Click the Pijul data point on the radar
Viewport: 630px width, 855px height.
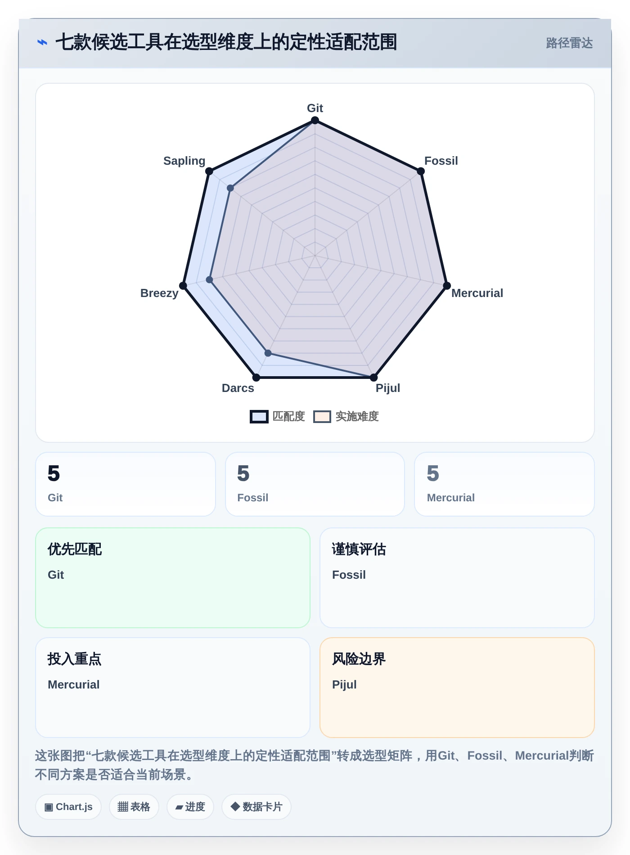373,377
